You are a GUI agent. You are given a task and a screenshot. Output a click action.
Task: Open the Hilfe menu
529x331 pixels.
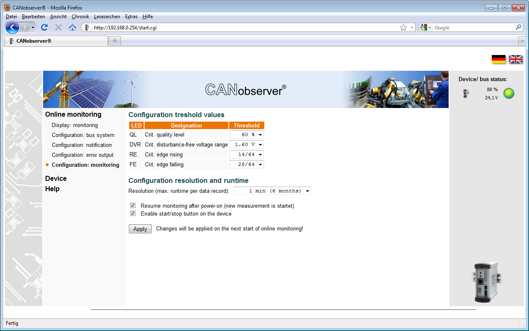(147, 17)
